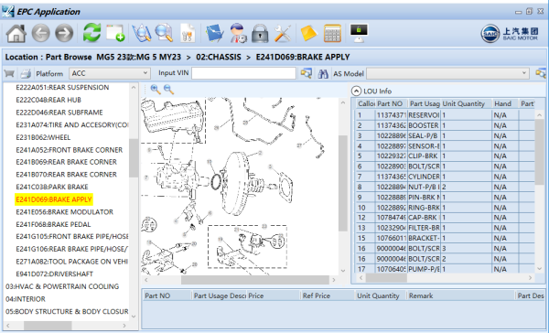Select CYLINDER row callout 7

tap(445, 177)
